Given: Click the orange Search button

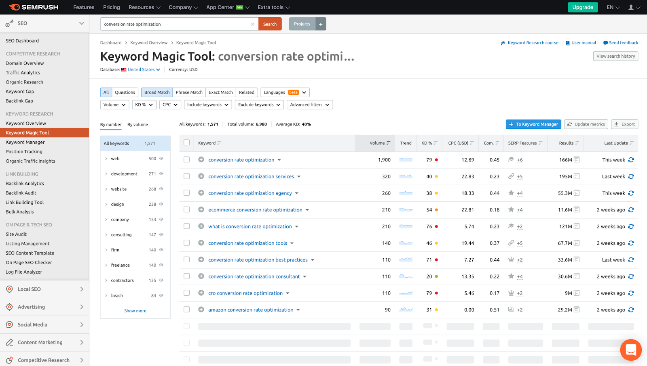Looking at the screenshot, I should point(270,24).
